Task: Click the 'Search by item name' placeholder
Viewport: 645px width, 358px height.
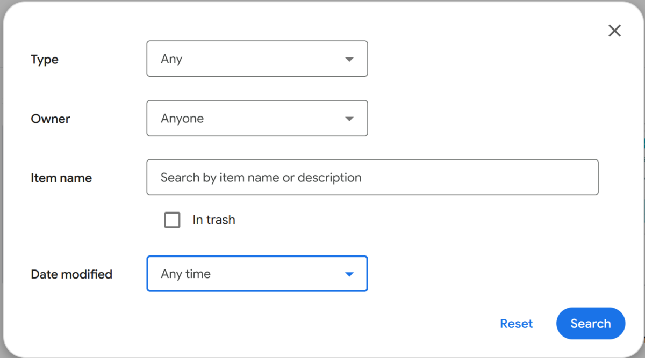Action: click(x=261, y=177)
